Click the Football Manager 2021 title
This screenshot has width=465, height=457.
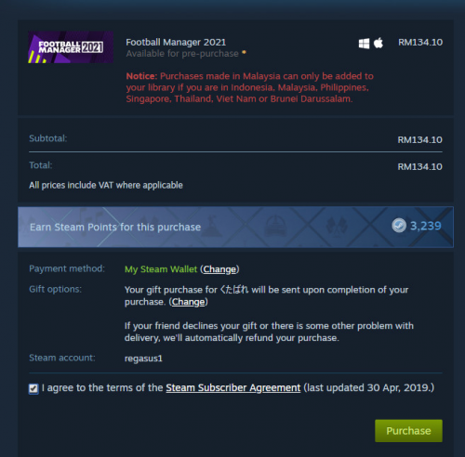(x=176, y=42)
